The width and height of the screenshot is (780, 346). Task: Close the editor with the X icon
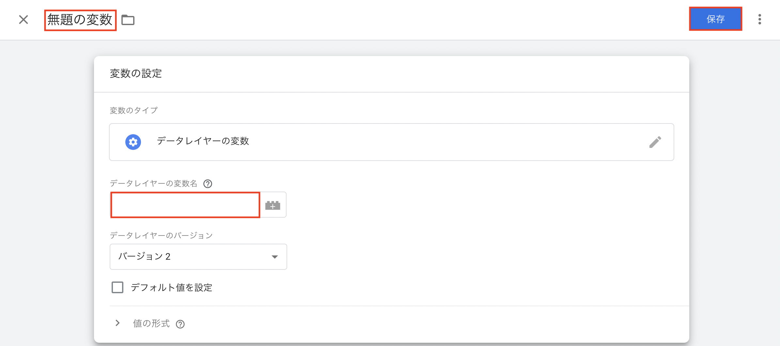23,20
